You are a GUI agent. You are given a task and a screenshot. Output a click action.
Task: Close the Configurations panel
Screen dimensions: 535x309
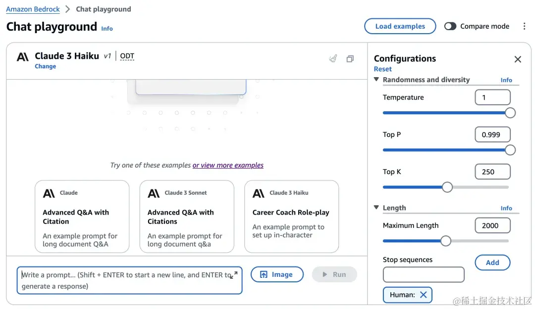tap(518, 59)
